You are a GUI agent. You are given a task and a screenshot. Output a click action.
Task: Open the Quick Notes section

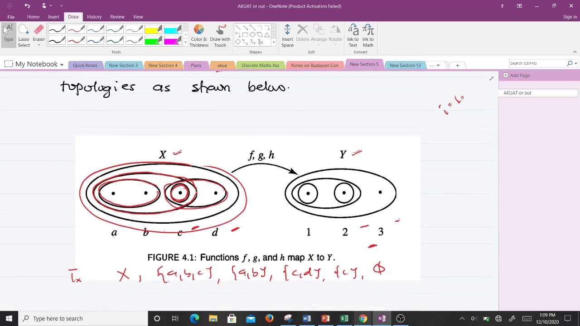click(85, 65)
